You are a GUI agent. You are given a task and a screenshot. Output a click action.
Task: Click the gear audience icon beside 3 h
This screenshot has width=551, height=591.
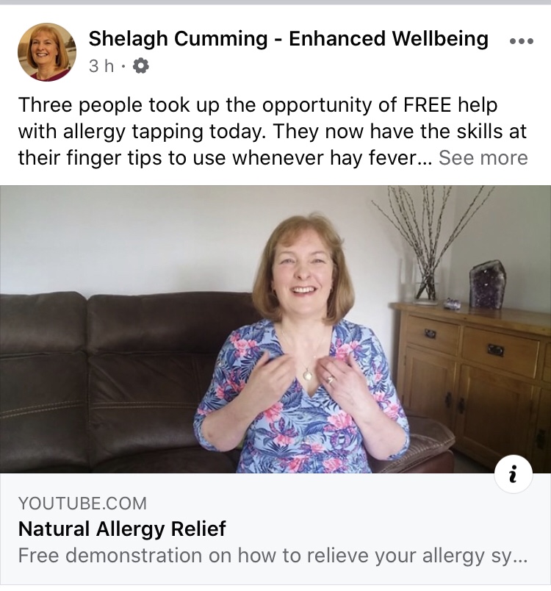point(140,66)
